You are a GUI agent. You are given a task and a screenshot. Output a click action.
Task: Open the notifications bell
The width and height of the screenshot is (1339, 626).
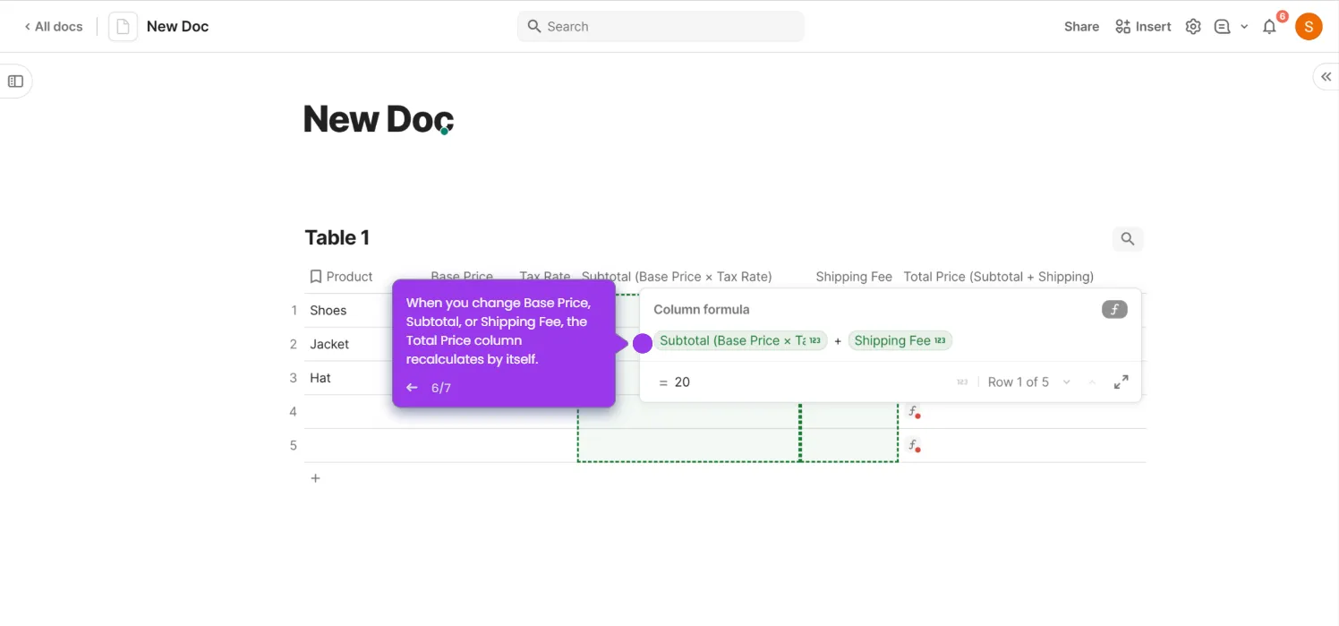(x=1269, y=27)
